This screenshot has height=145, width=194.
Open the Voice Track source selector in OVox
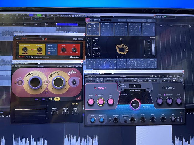pyautogui.click(x=90, y=81)
